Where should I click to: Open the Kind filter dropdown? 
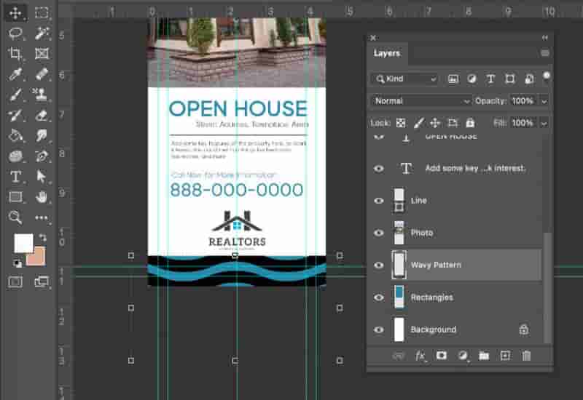[x=405, y=79]
